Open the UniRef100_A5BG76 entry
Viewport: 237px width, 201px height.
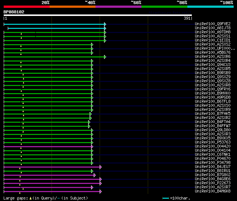pyautogui.click(x=213, y=53)
